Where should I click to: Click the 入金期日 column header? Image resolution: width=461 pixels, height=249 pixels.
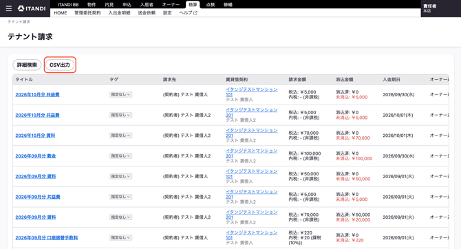(392, 79)
